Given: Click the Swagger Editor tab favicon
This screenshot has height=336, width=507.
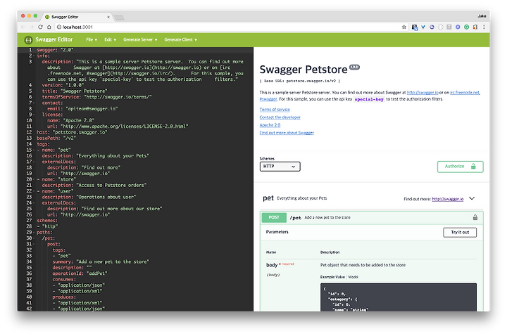Looking at the screenshot, I should [x=47, y=17].
